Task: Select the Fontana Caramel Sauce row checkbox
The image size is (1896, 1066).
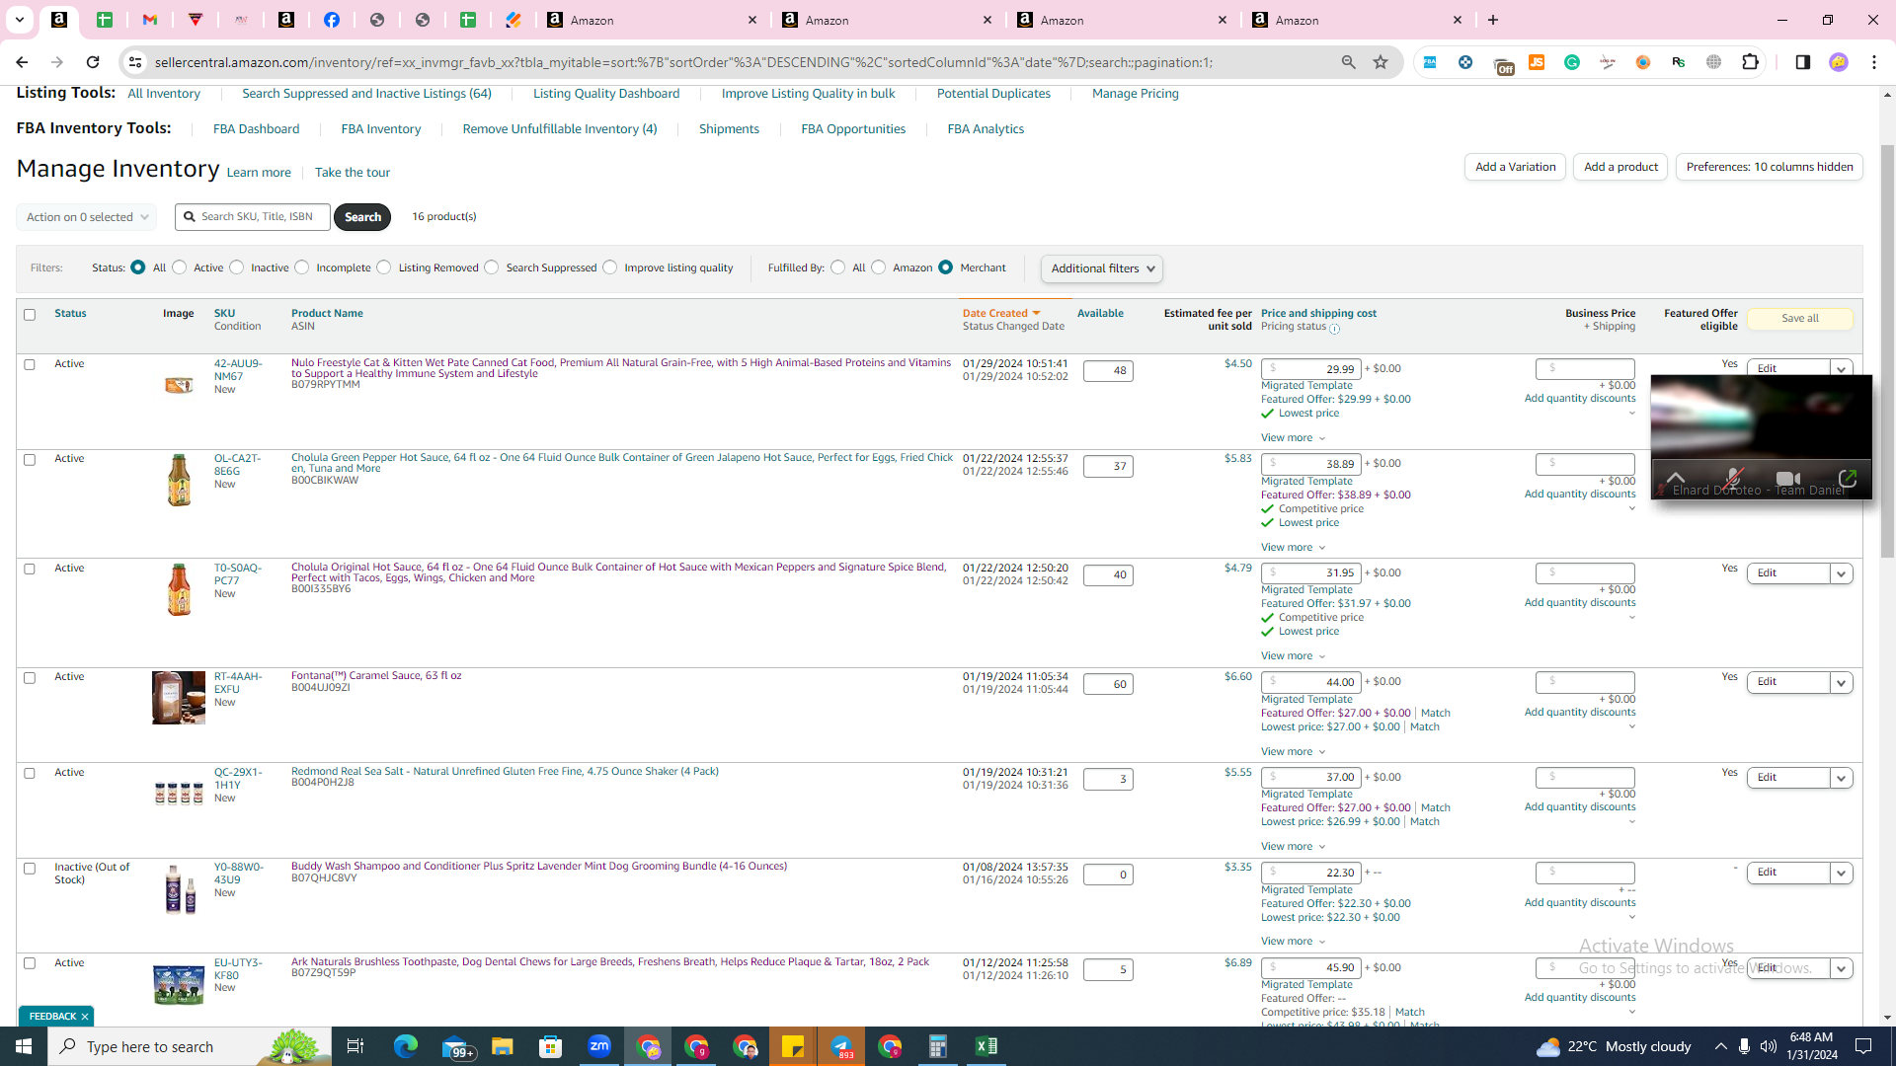Action: [30, 678]
